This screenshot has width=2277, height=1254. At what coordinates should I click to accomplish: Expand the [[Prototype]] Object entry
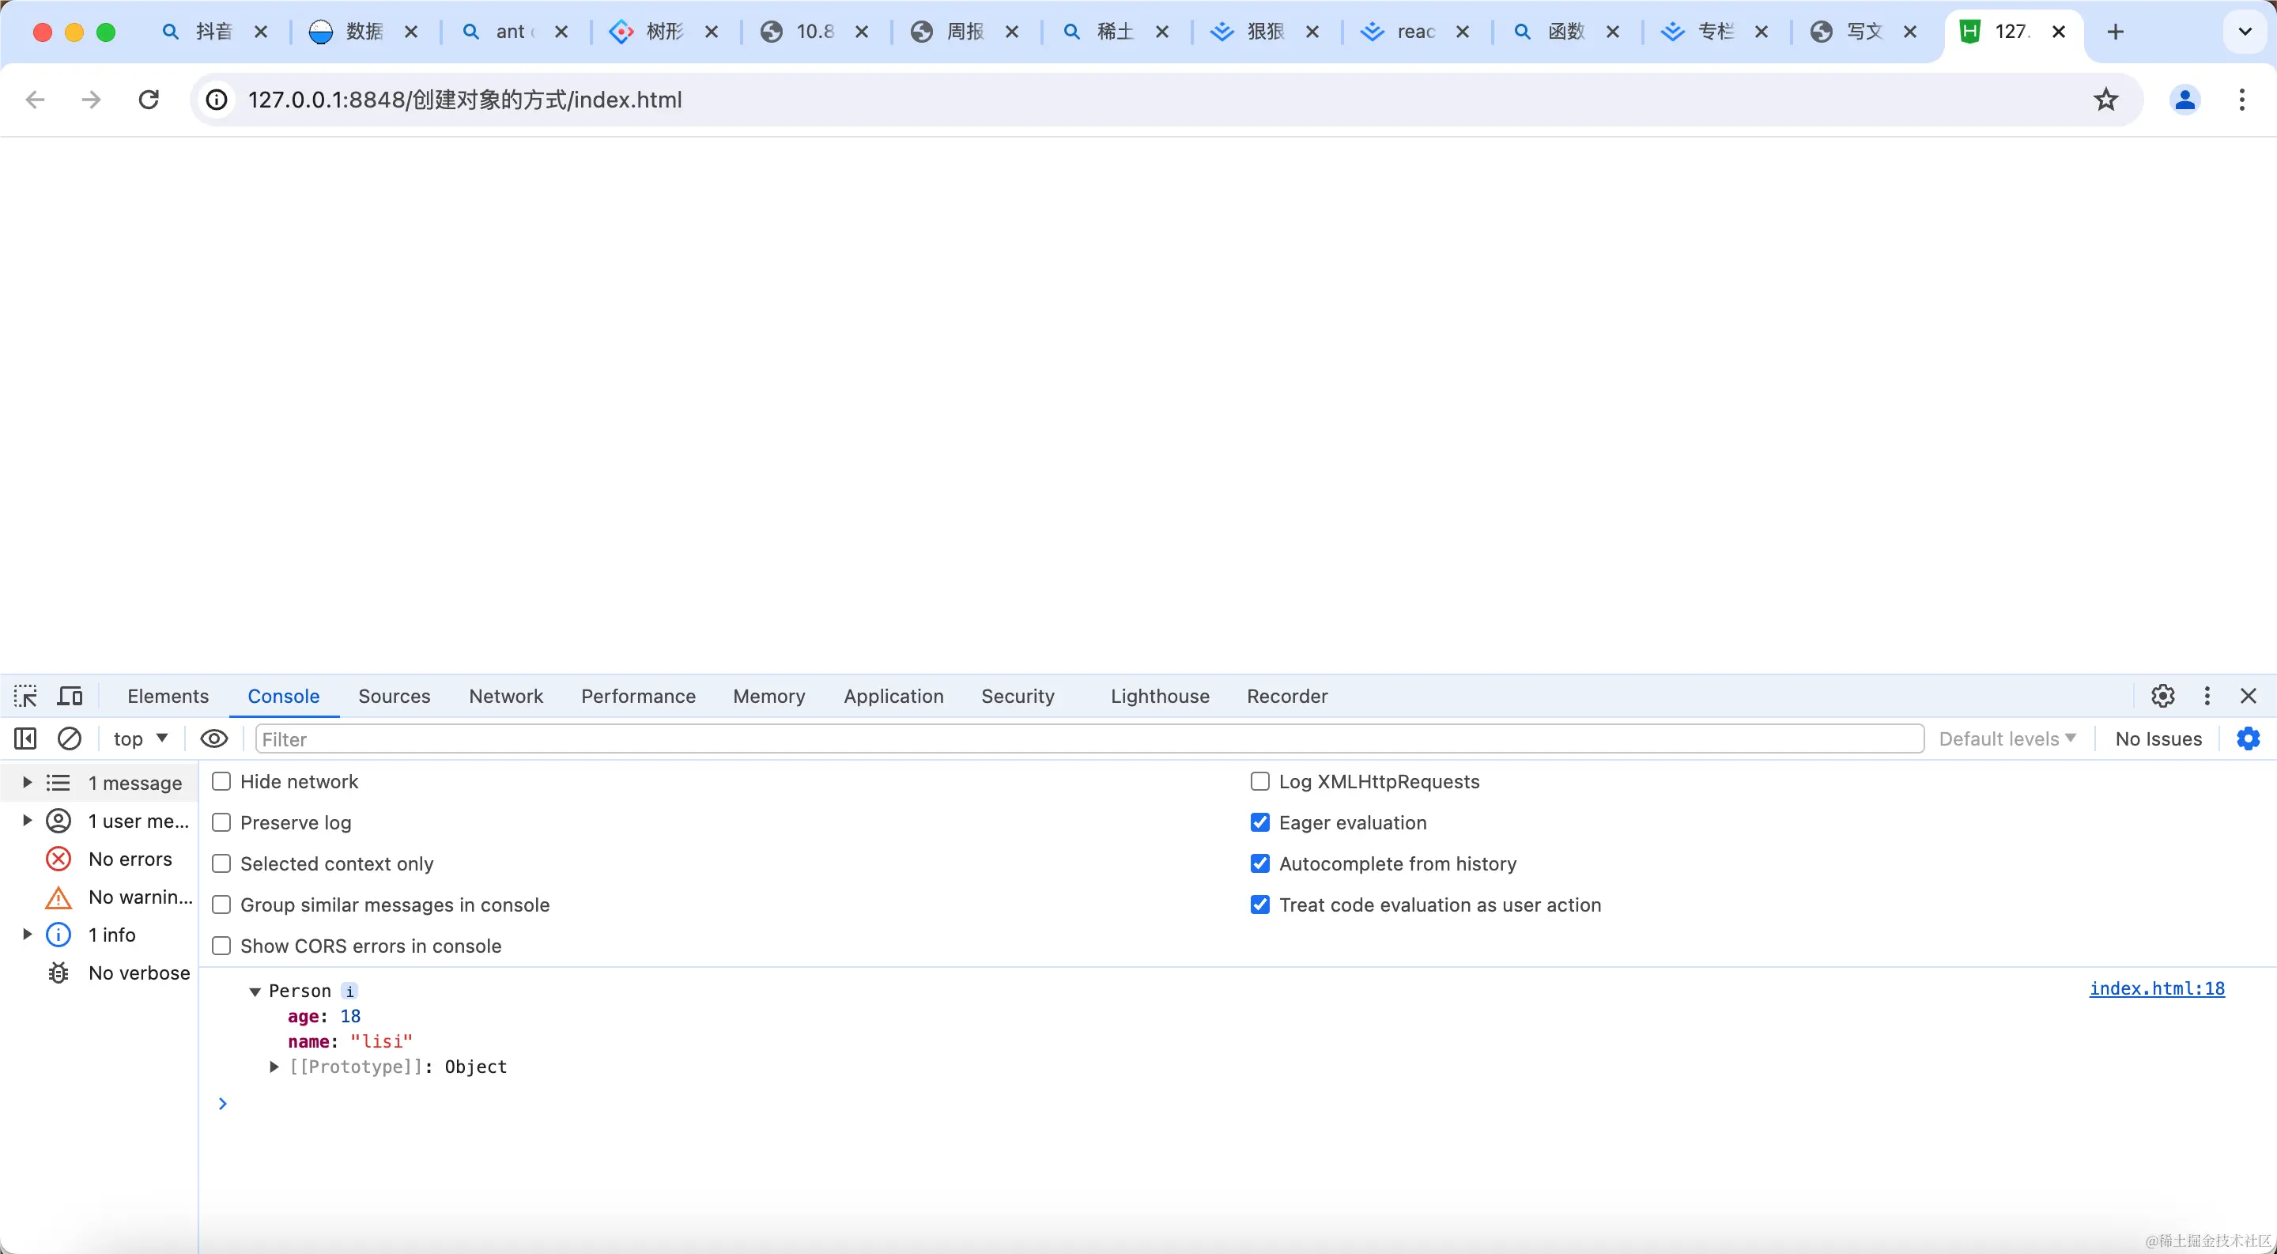[x=274, y=1067]
